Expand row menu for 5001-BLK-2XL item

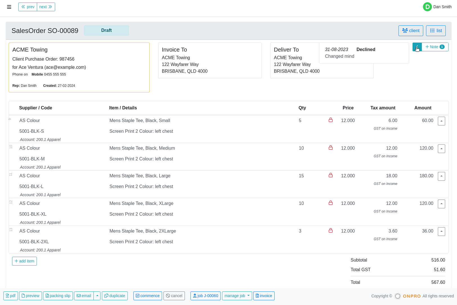(442, 231)
